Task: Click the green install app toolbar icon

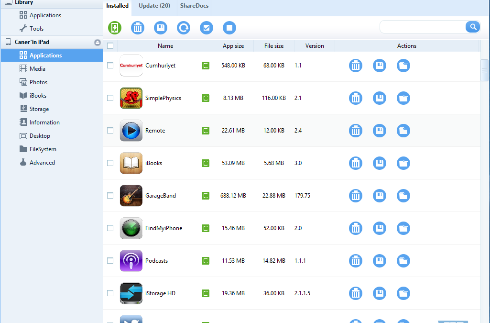Action: [115, 28]
